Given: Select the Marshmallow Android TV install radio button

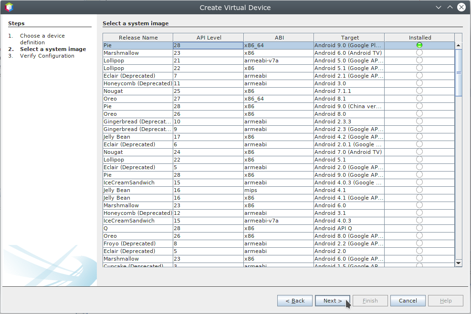Looking at the screenshot, I should 419,53.
